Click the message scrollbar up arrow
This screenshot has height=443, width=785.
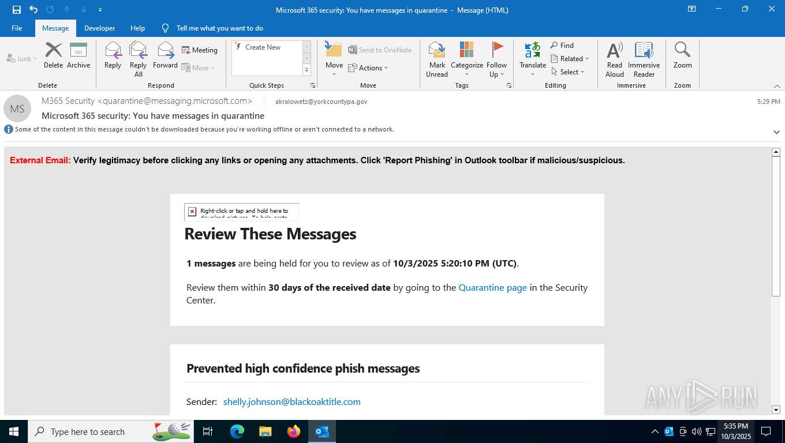click(x=776, y=152)
